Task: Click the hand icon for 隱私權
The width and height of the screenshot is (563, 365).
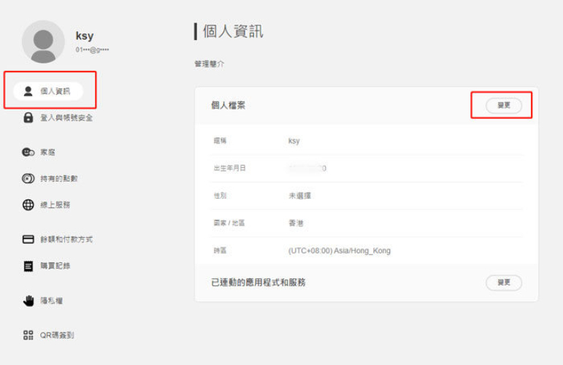Action: coord(28,301)
